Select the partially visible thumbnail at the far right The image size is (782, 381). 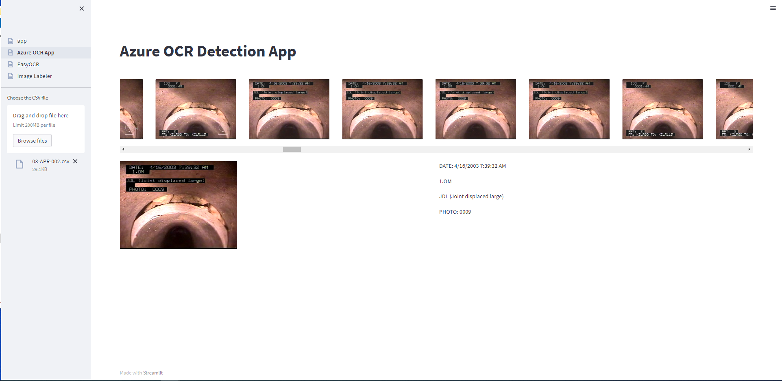[x=734, y=109]
